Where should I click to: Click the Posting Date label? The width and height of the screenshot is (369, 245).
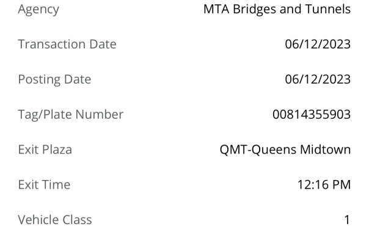[54, 79]
